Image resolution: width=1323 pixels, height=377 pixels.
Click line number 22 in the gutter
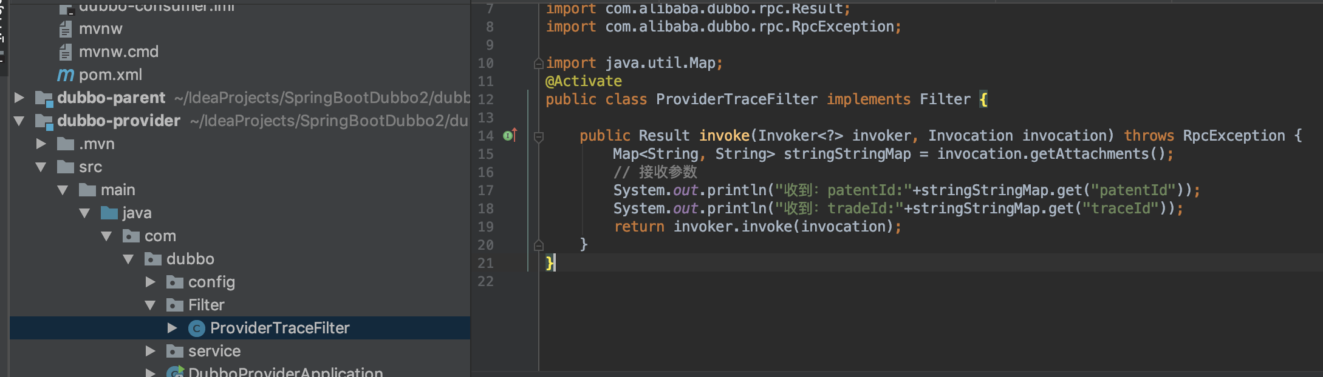tap(485, 281)
